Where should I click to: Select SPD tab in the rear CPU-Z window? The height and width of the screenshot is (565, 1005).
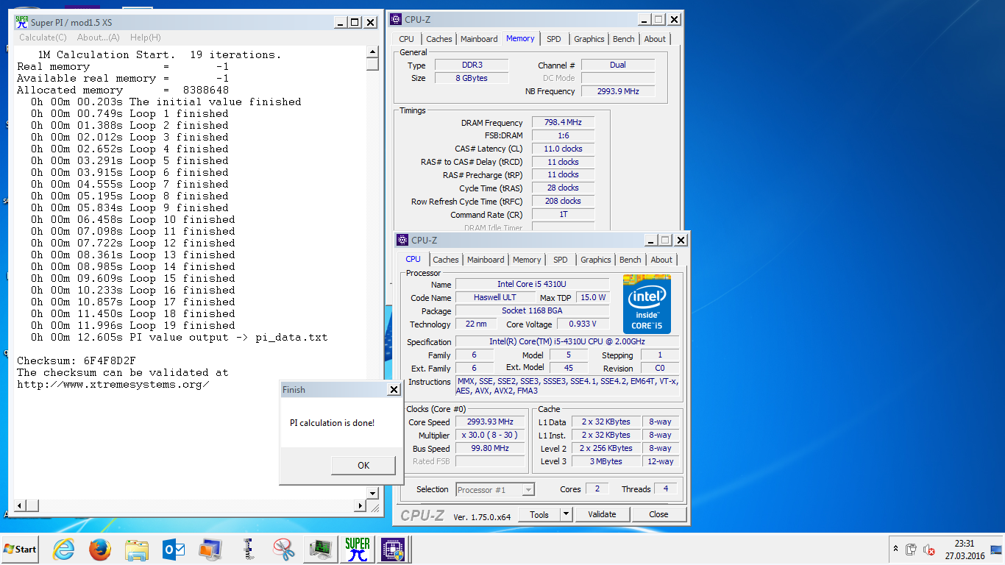pyautogui.click(x=554, y=39)
